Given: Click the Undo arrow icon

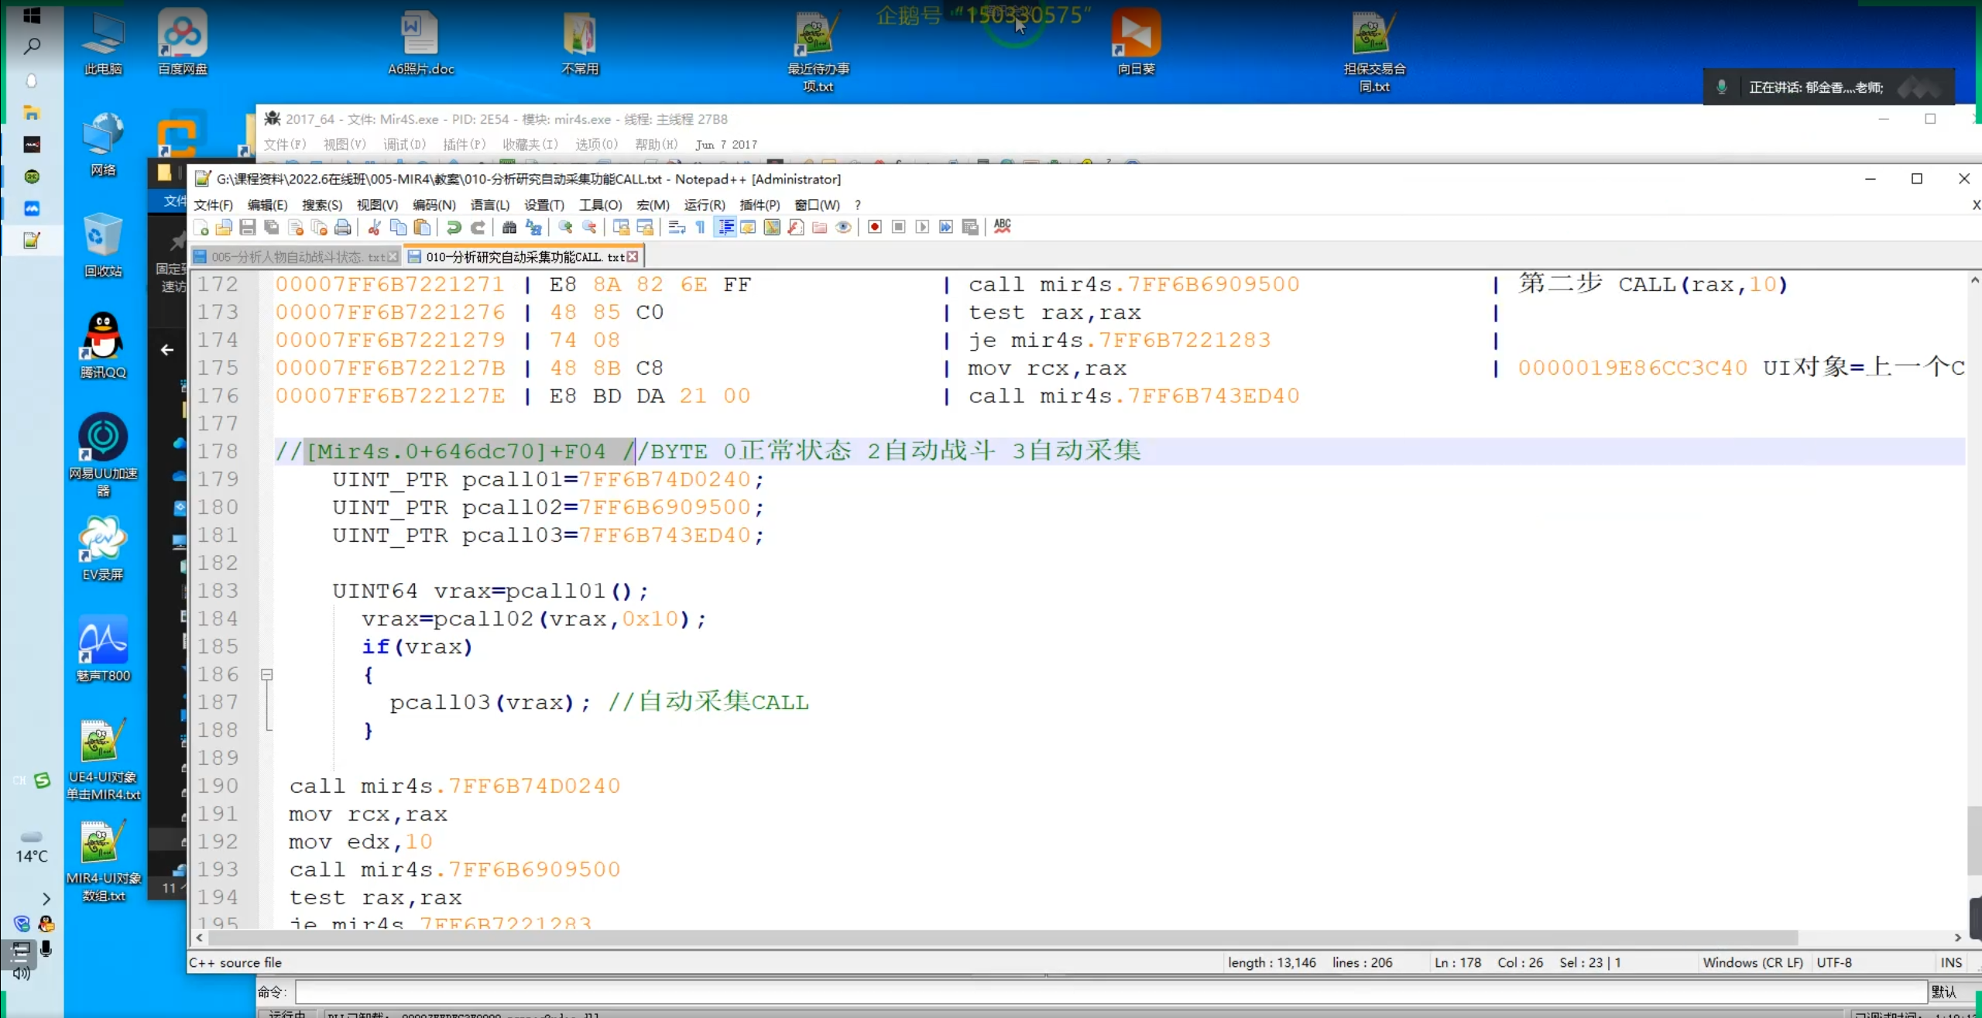Looking at the screenshot, I should [454, 227].
